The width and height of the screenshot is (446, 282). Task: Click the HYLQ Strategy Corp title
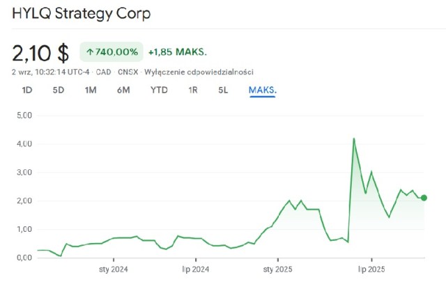click(x=81, y=13)
